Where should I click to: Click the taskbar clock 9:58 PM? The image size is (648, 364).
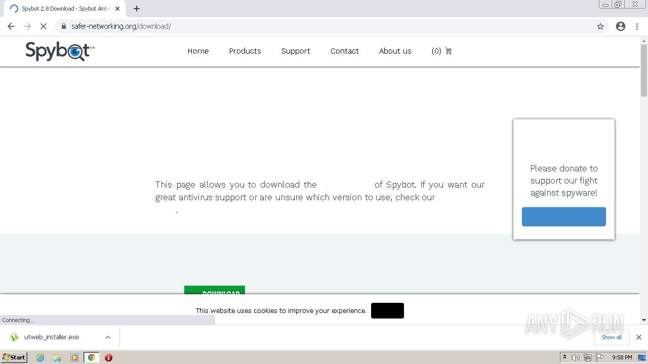(622, 357)
